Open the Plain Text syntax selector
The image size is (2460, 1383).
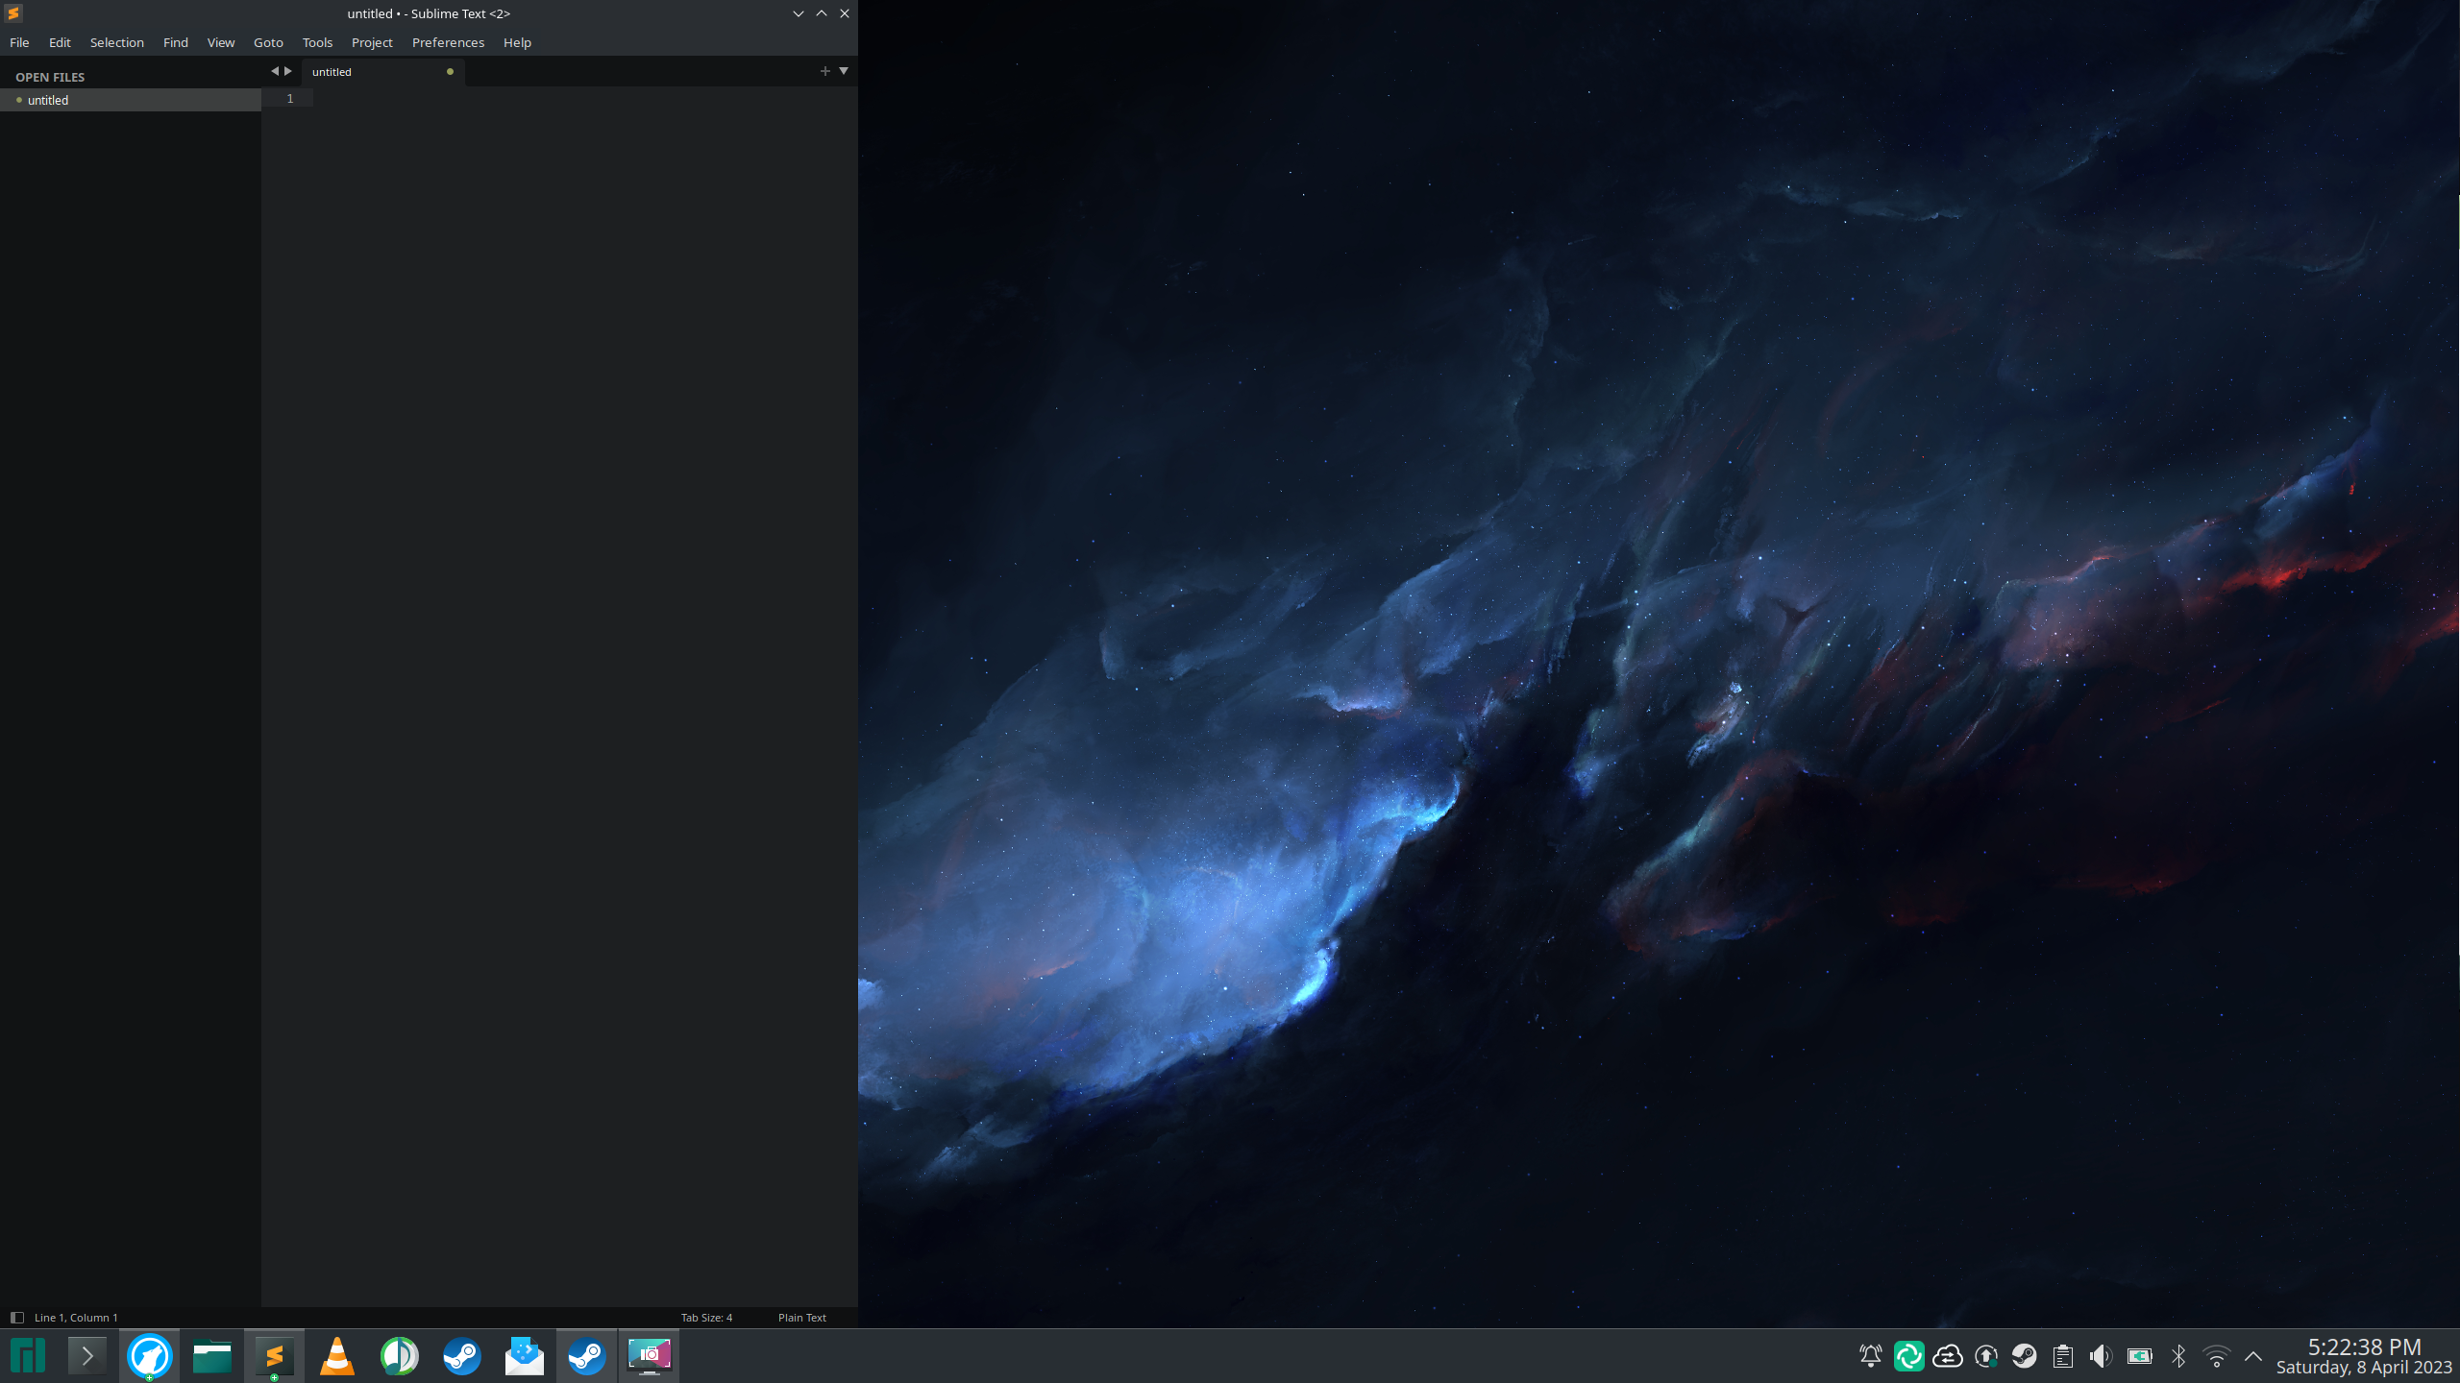point(802,1318)
